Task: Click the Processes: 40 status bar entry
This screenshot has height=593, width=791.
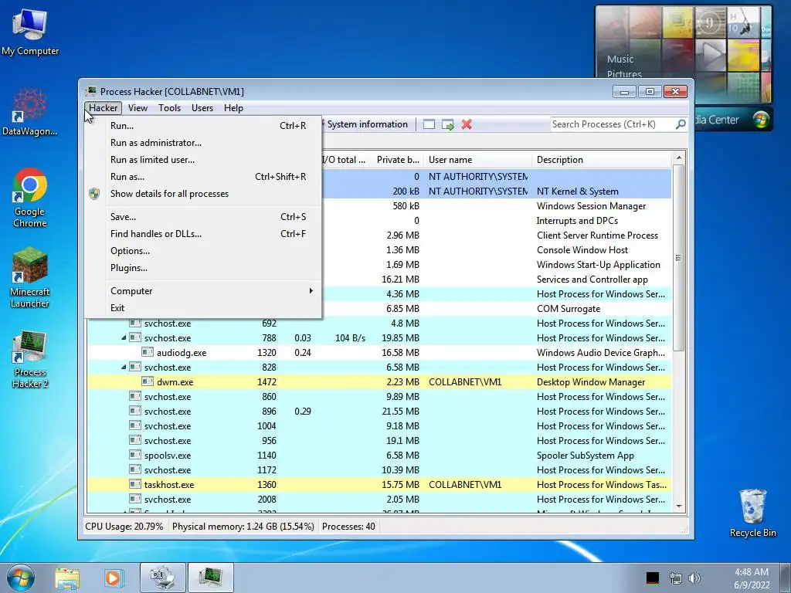Action: click(348, 527)
